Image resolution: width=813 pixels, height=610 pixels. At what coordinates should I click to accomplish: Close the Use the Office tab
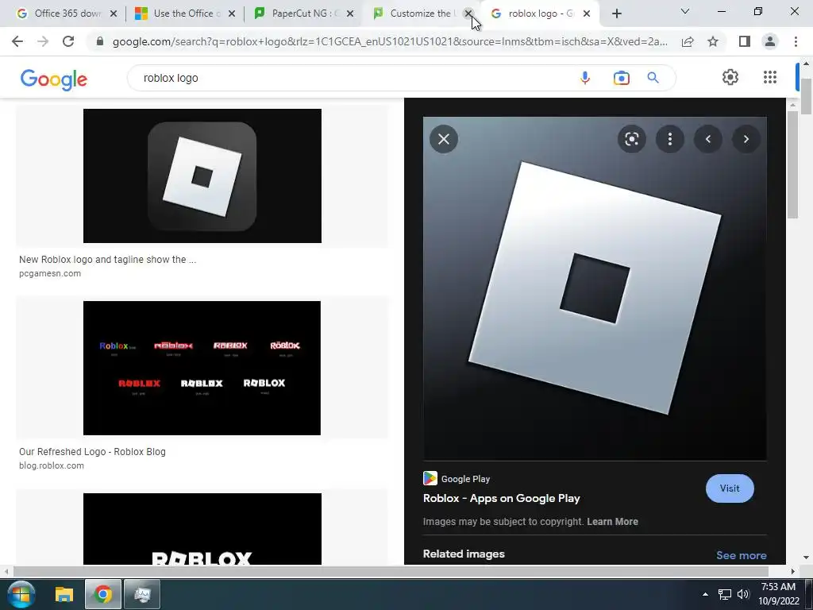pyautogui.click(x=232, y=14)
